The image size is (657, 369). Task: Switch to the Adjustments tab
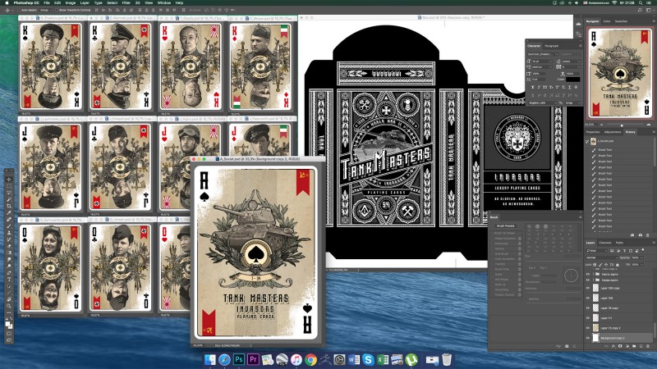click(613, 132)
